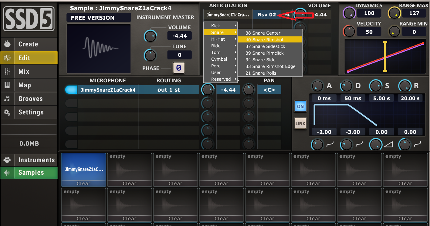Clear the JimmySnareZ1aC sample slot

(x=84, y=184)
